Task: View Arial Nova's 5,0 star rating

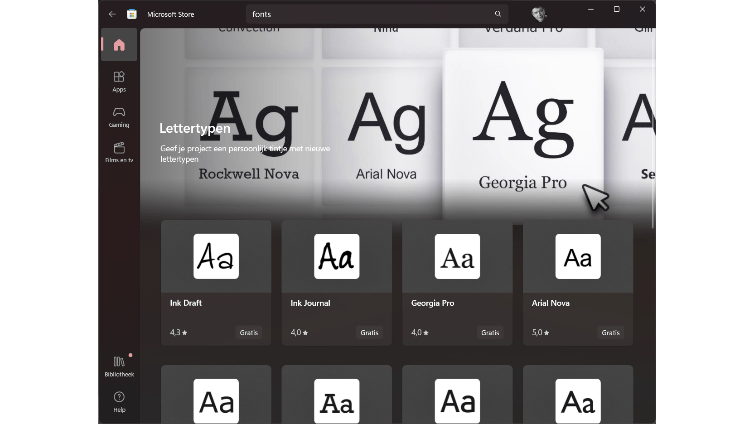Action: point(540,332)
